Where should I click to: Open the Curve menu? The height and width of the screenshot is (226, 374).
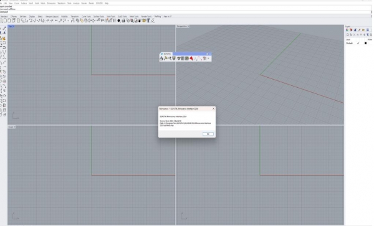[x=16, y=3]
